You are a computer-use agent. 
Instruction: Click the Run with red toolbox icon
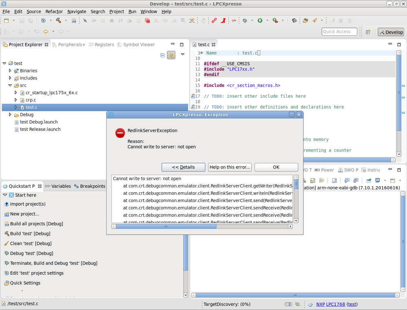coord(275,20)
